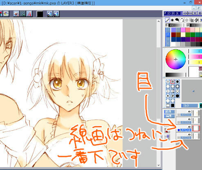Select the star cross-shaped brush tip
Viewport: 202px width, 170px height.
tap(173, 96)
